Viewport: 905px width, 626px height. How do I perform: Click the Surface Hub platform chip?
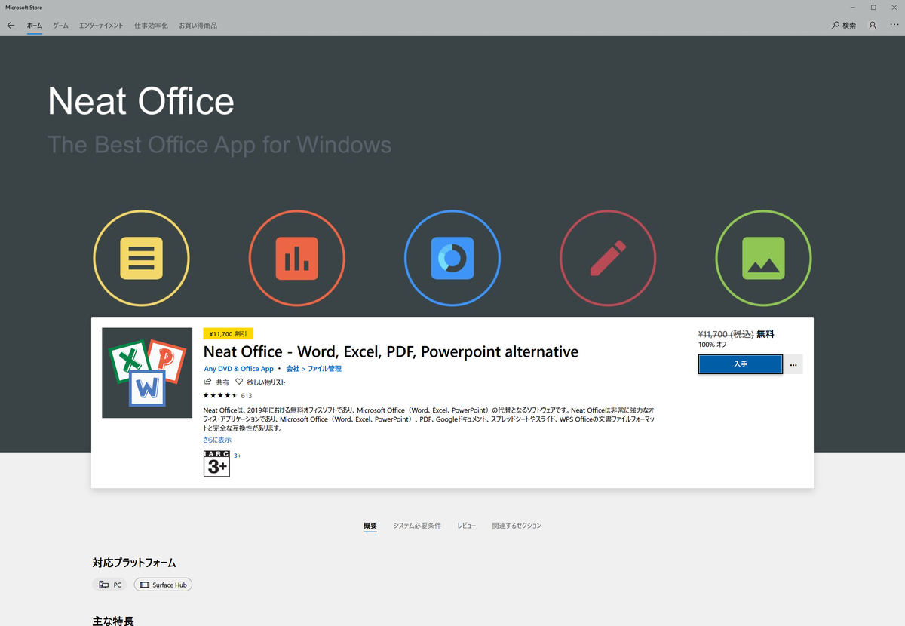pos(163,585)
